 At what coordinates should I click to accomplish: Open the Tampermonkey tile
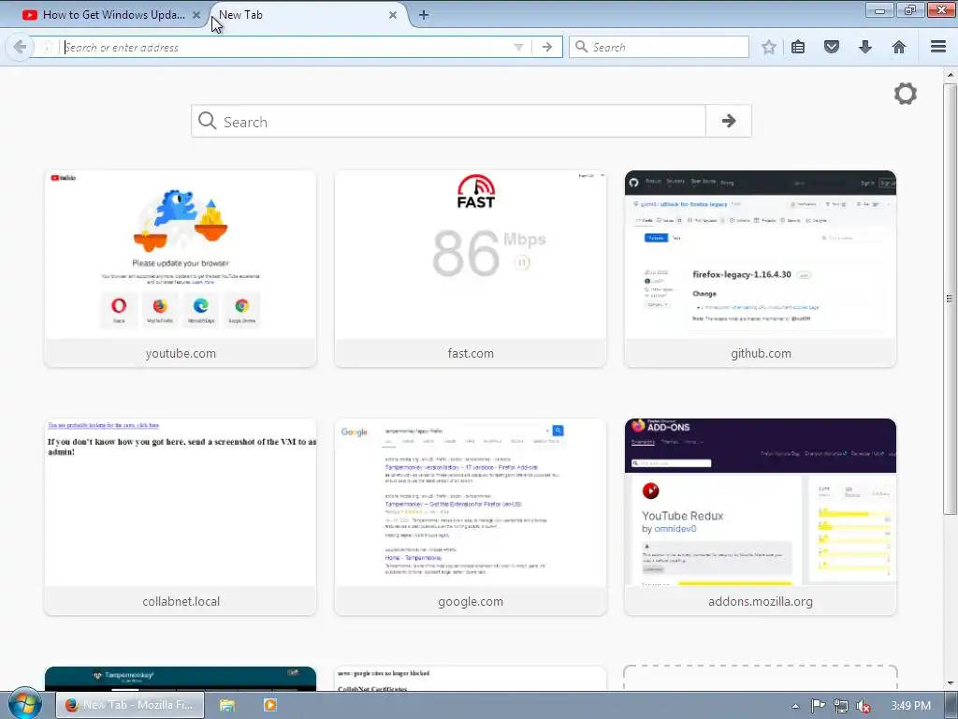[x=181, y=679]
